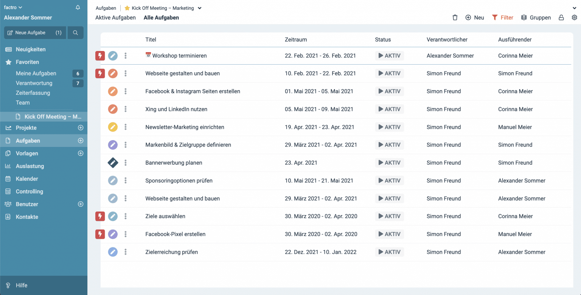Click red priority flash icon for Workshop terminieren

pyautogui.click(x=100, y=56)
